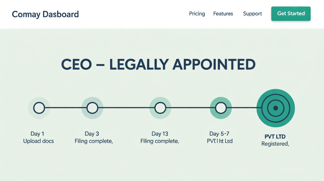The image size is (324, 181).
Task: Click the bold PVT LTD label
Action: pyautogui.click(x=275, y=137)
